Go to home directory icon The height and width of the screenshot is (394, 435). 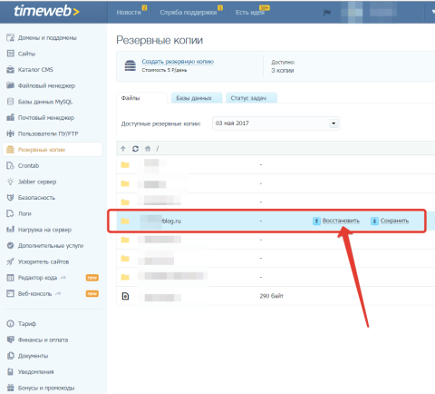[x=148, y=149]
